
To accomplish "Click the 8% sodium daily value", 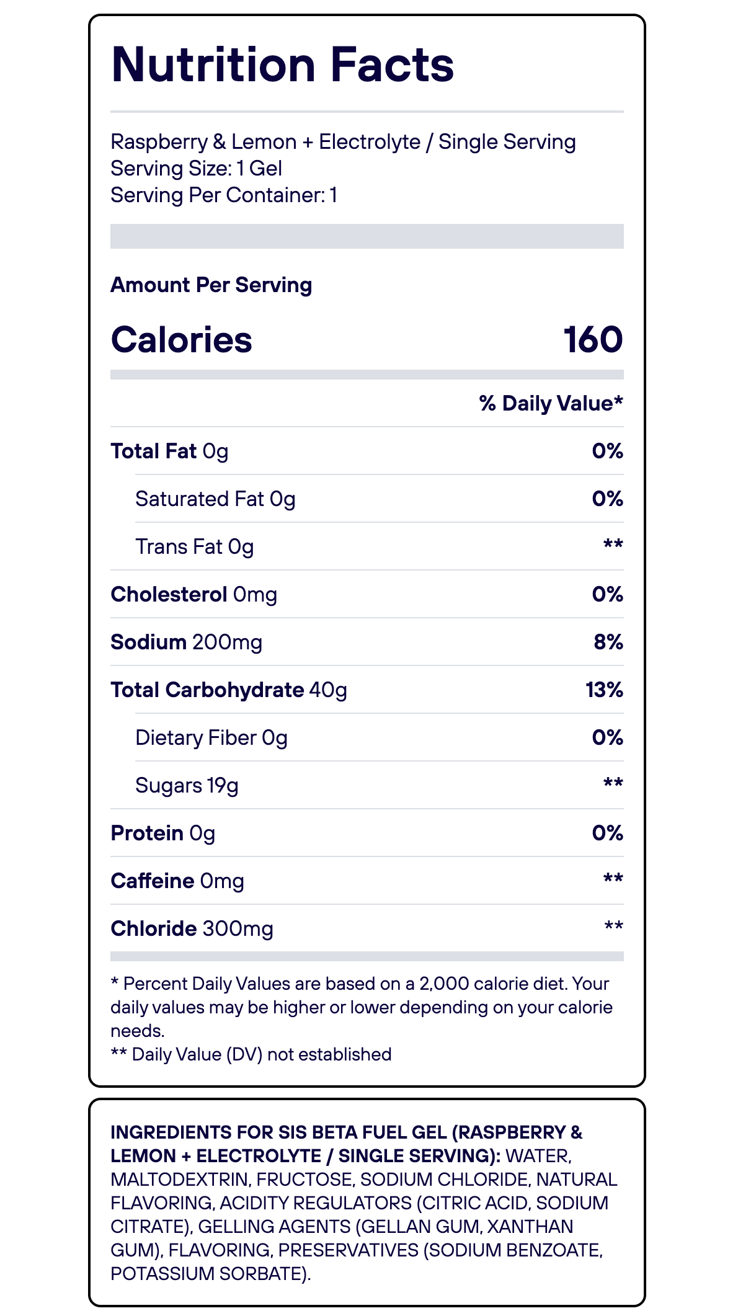I will point(608,642).
